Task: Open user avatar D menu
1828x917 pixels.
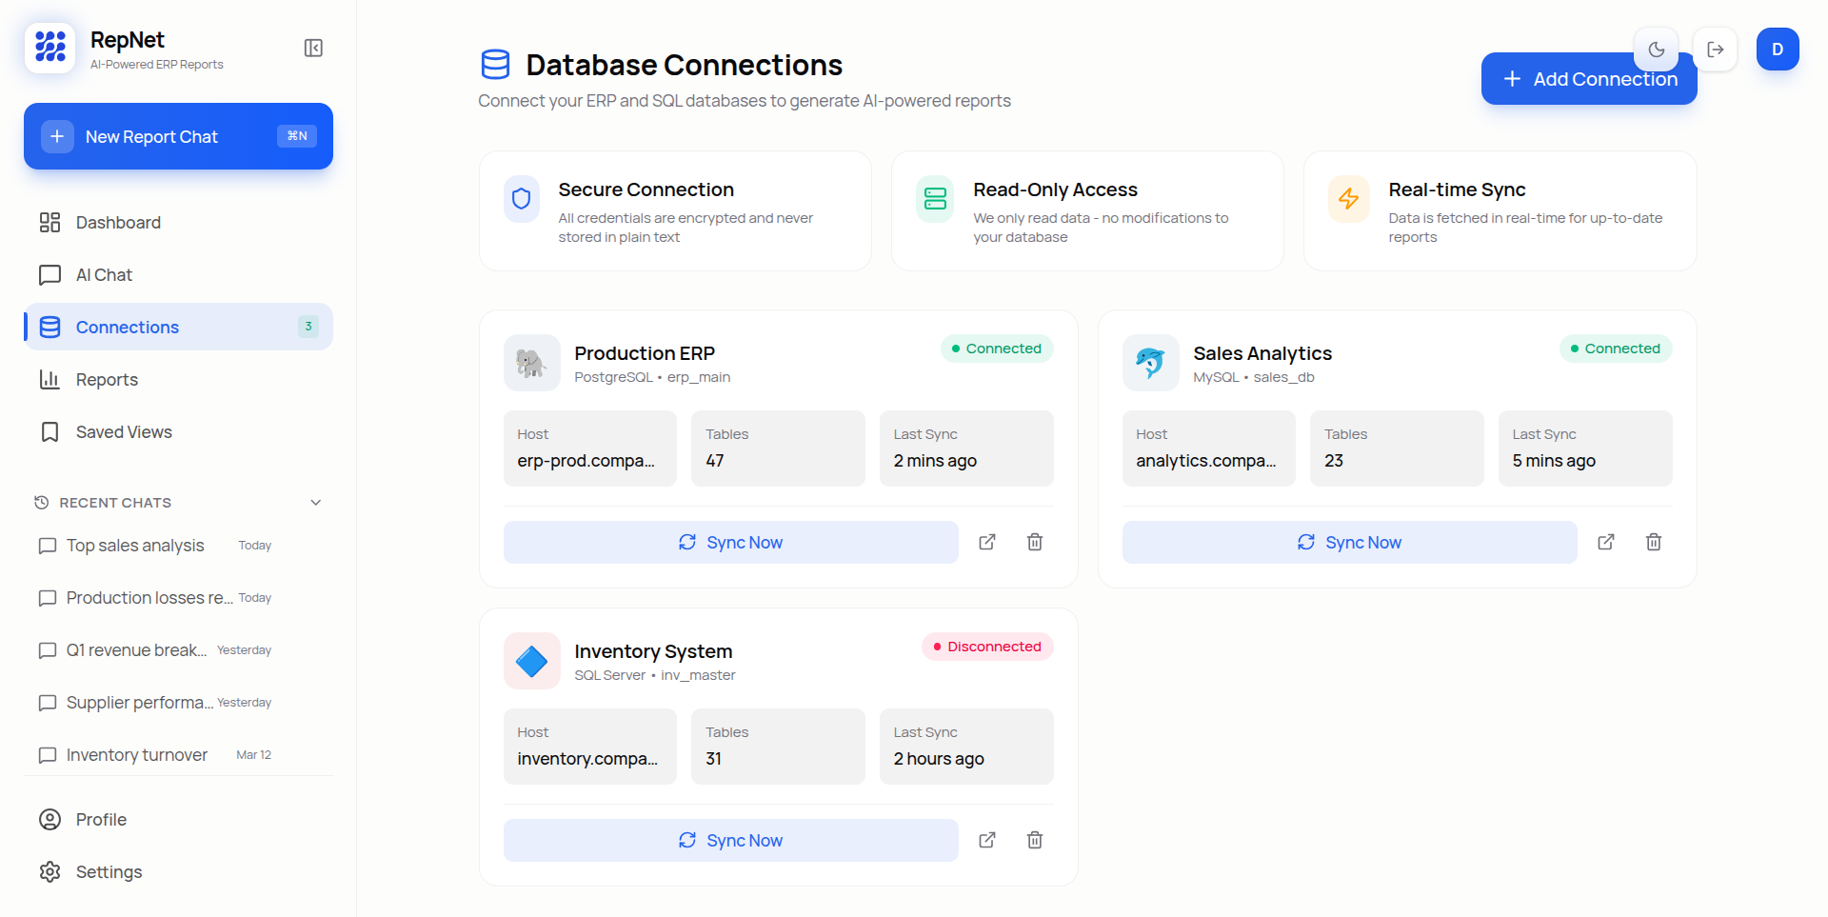Action: (x=1778, y=50)
